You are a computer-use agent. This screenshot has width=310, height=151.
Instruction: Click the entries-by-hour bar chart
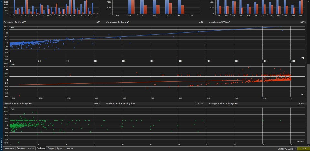coord(53,8)
